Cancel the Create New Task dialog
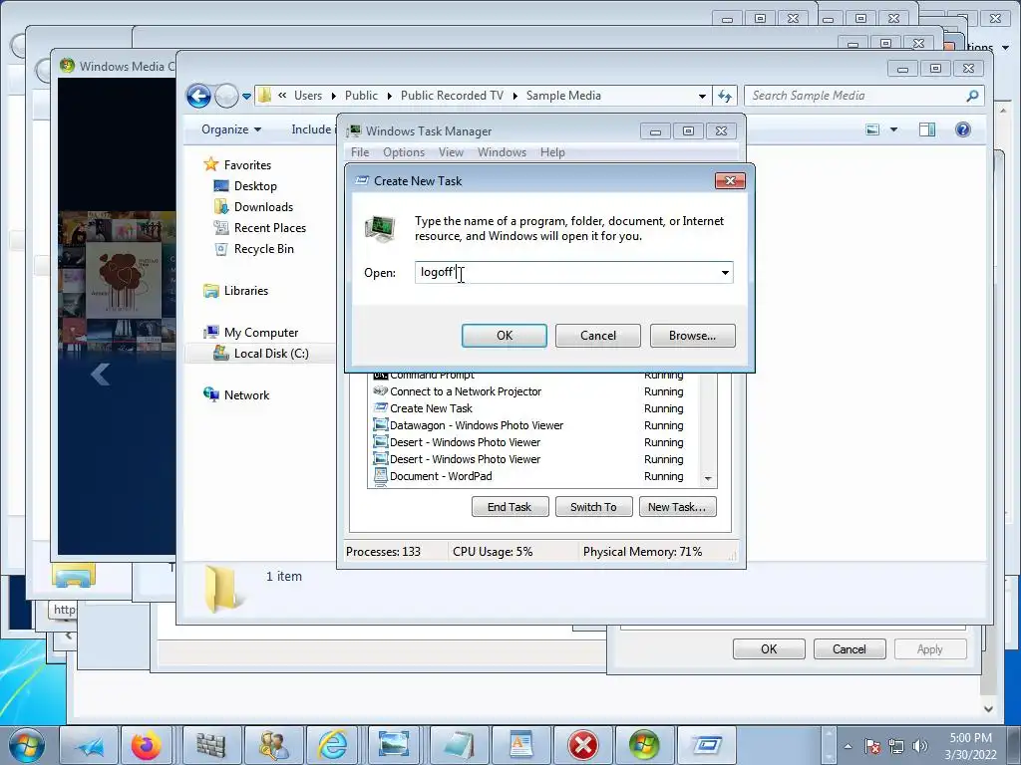The height and width of the screenshot is (765, 1021). [x=598, y=336]
